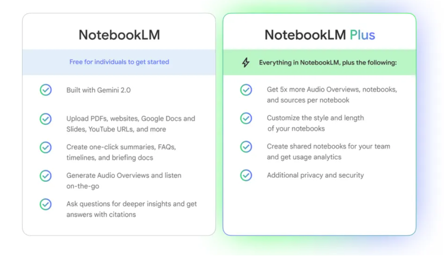Click checkmark icon next to Upload PDFs feature
This screenshot has height=257, width=444.
point(46,119)
